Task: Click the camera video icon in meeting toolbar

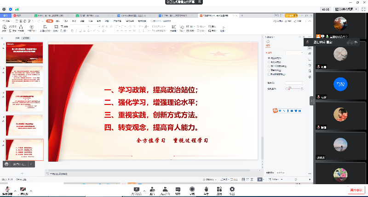Action: coord(23,189)
